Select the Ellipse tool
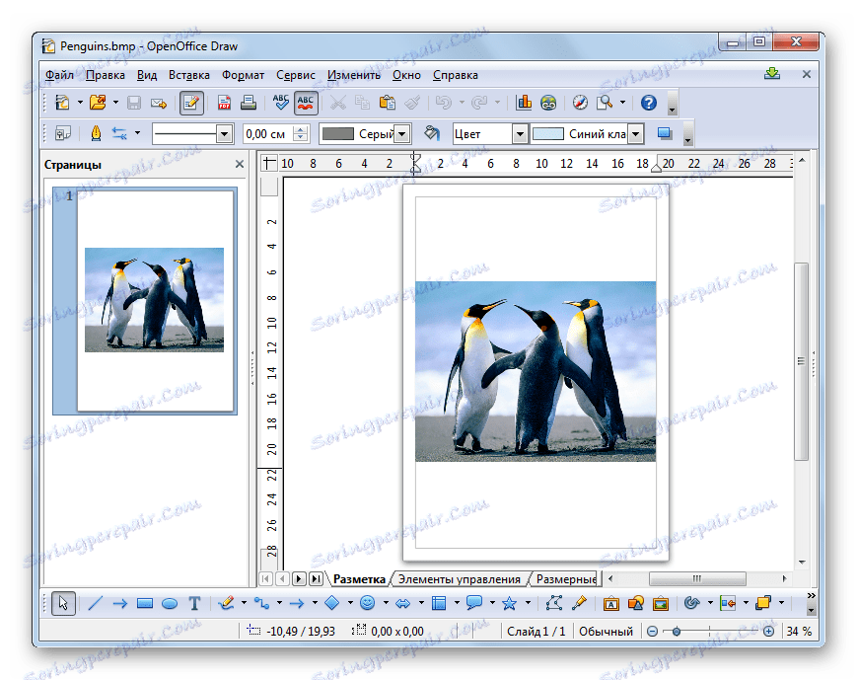The width and height of the screenshot is (858, 680). 170,603
